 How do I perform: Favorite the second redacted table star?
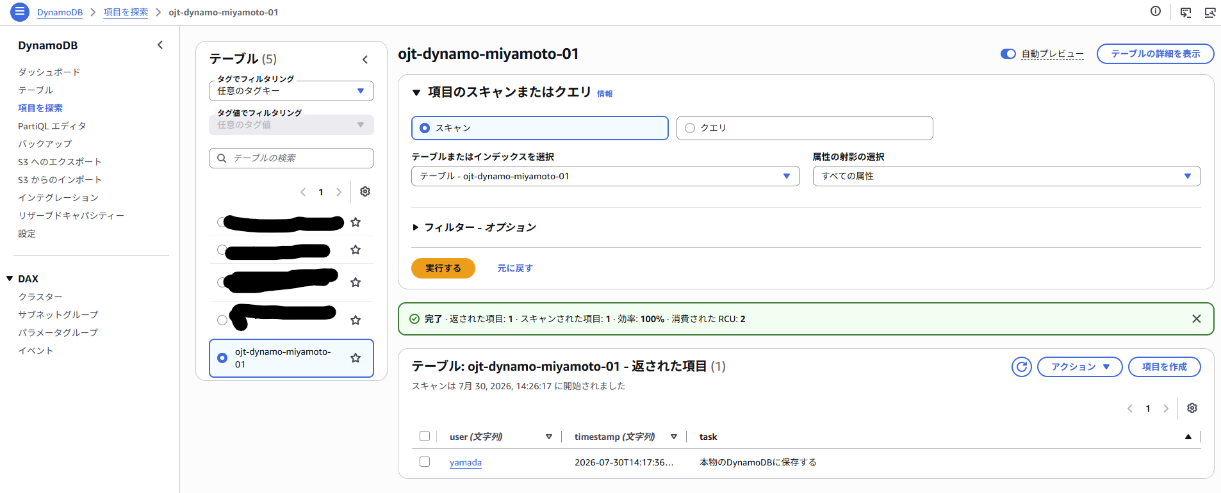[356, 250]
